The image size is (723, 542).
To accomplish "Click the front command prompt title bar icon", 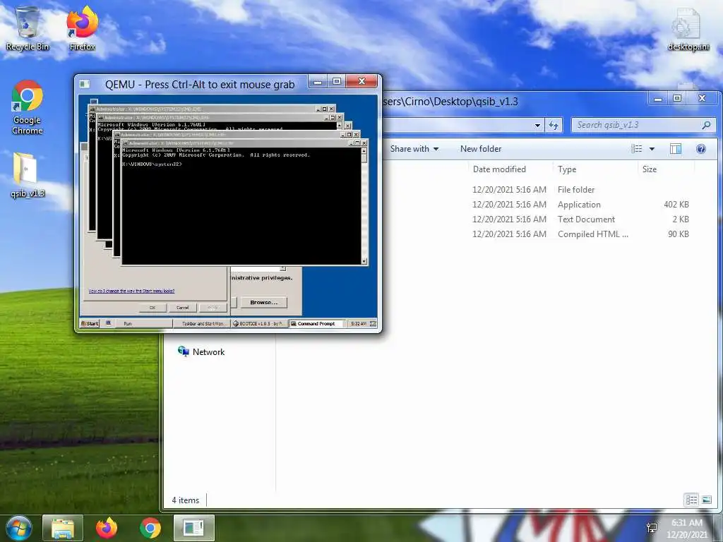I will click(x=126, y=143).
